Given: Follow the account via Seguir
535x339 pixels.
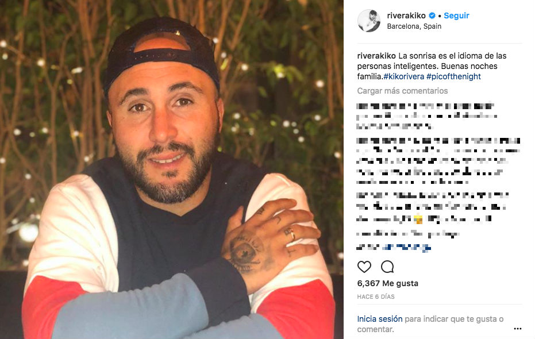Looking at the screenshot, I should [x=456, y=16].
